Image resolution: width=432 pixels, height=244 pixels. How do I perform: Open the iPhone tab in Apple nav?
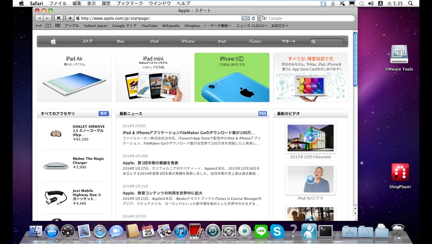(x=188, y=41)
